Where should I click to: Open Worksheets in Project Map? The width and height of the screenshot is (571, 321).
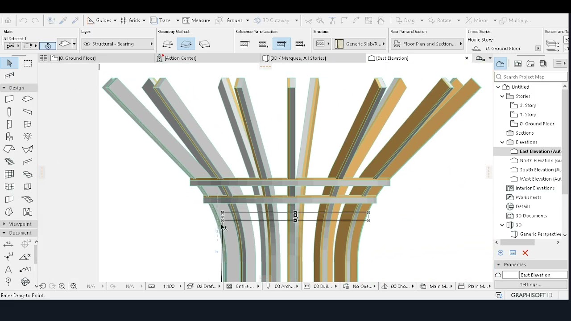(524, 198)
